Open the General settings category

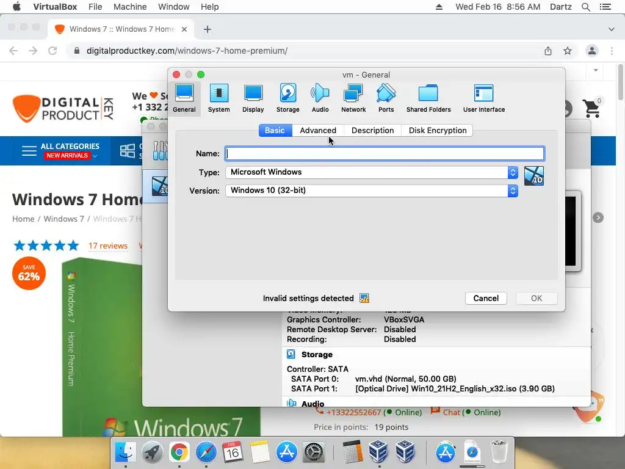(184, 98)
